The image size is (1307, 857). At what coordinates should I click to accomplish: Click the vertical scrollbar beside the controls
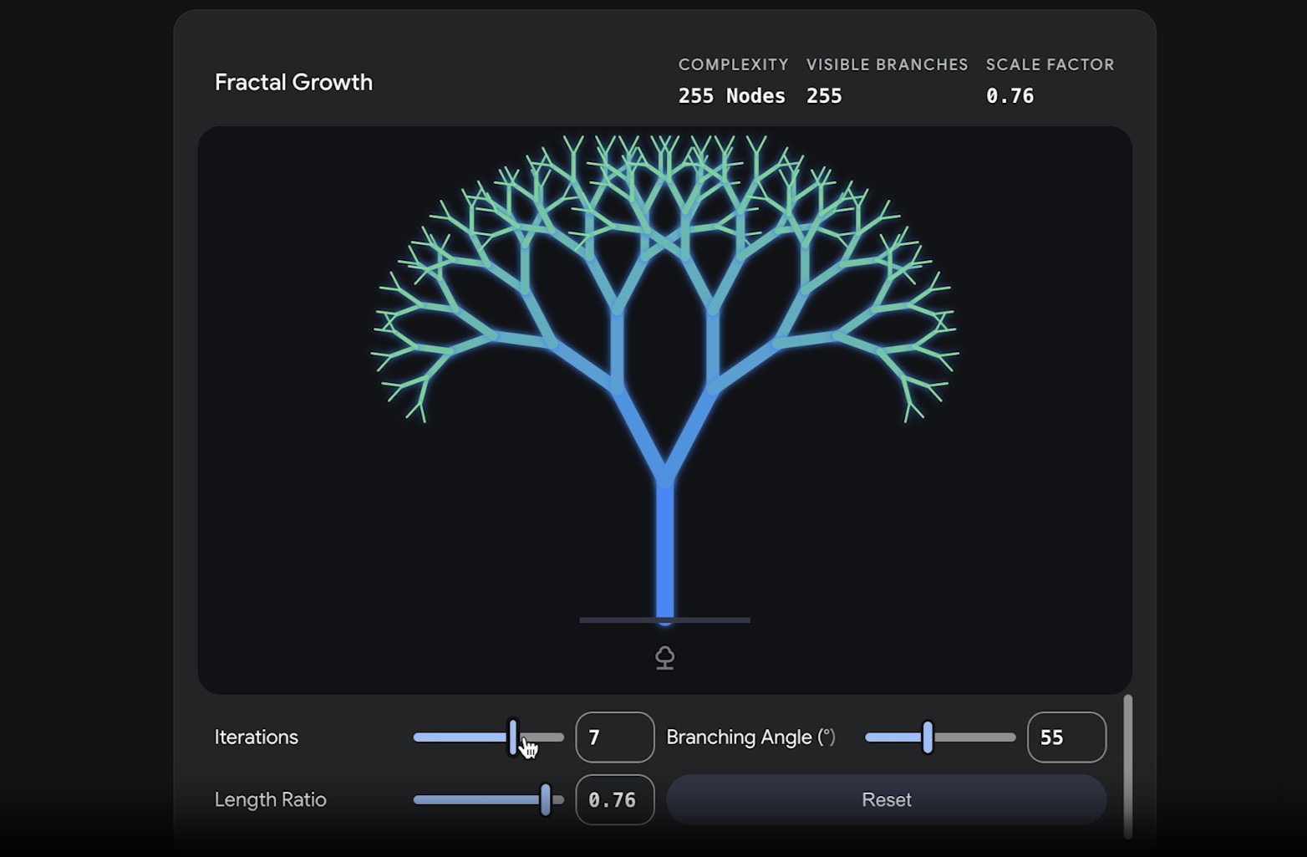click(x=1127, y=765)
